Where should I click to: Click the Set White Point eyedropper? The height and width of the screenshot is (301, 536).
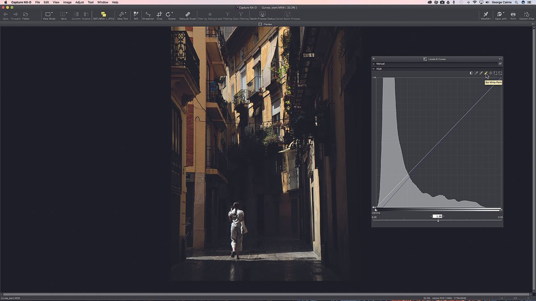pyautogui.click(x=486, y=73)
